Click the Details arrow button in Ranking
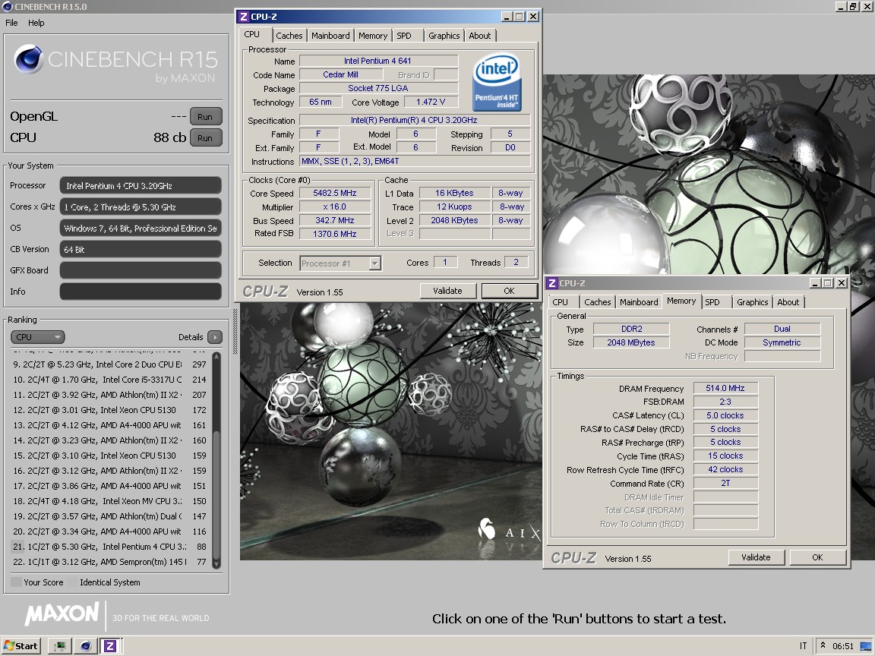 (215, 337)
